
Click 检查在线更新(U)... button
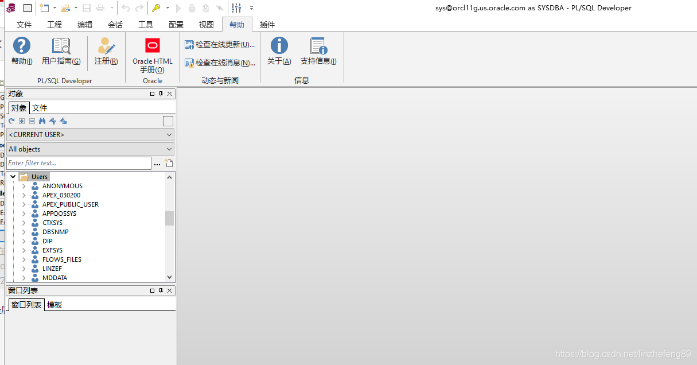(x=220, y=44)
